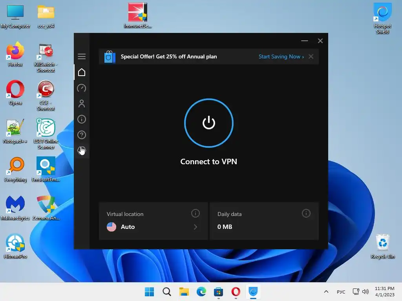Switch the РУС input language indicator
Screen dimensions: 402x301
341,292
